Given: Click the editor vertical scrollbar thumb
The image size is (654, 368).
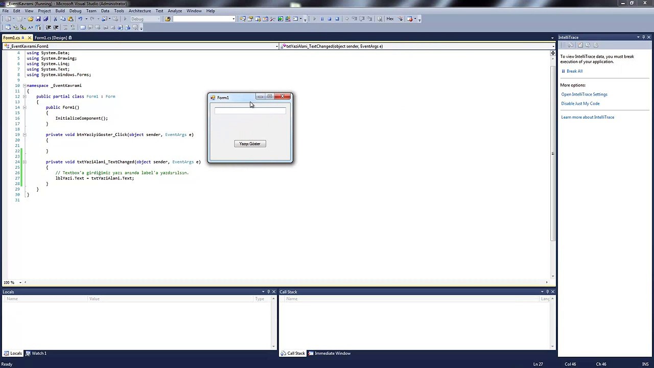Looking at the screenshot, I should tap(552, 153).
